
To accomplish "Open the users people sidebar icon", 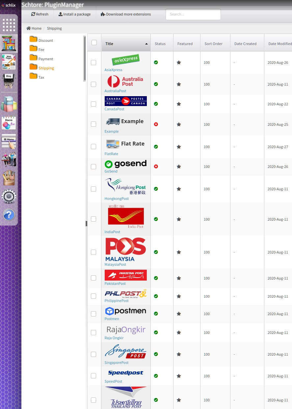I will coord(9,159).
